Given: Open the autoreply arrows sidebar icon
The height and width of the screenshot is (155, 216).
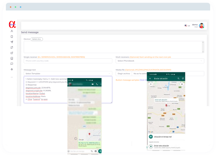Looking at the screenshot, I should pos(12,47).
